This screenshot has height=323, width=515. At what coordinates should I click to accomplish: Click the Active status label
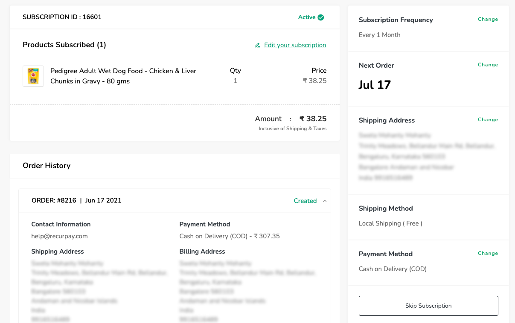coord(307,17)
